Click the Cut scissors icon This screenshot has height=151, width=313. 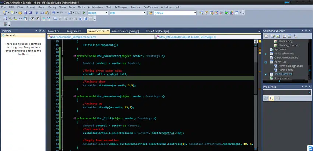(37, 13)
